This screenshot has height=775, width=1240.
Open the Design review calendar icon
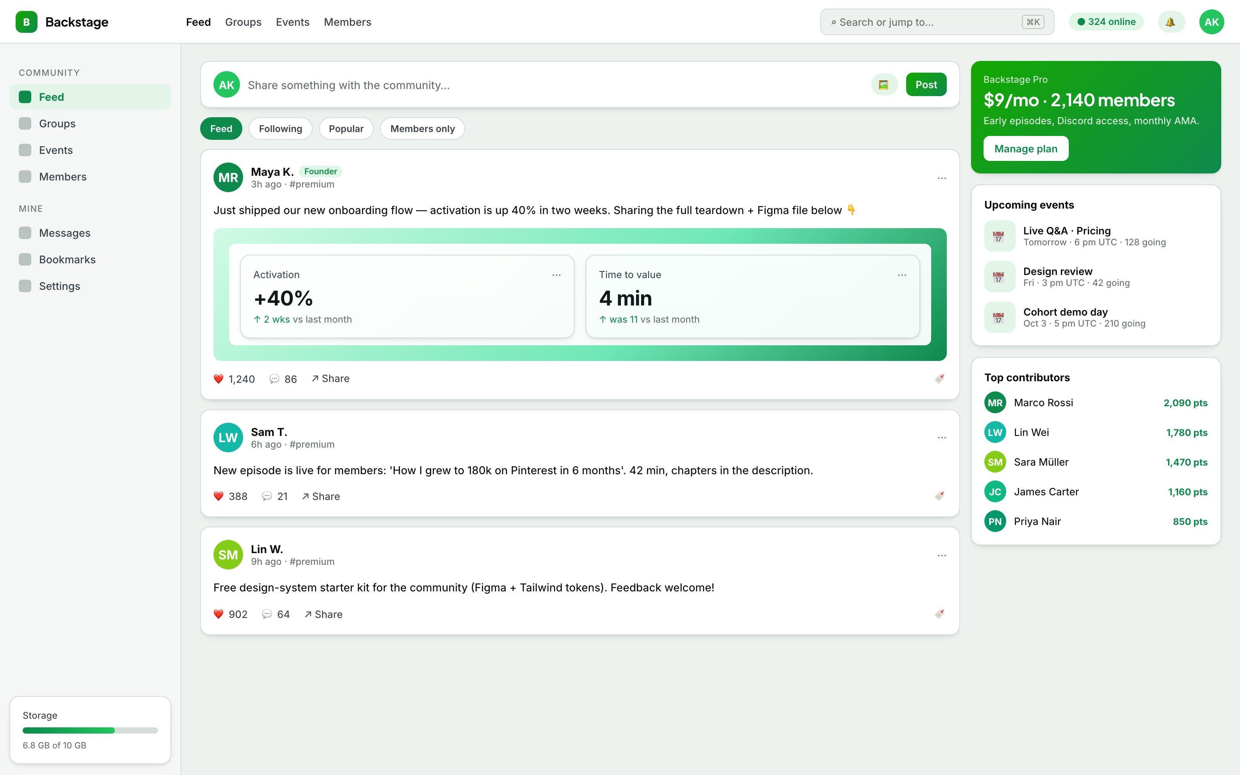(x=999, y=277)
